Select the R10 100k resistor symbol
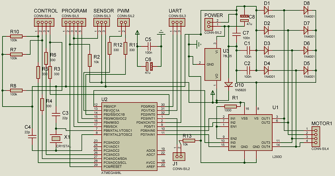This screenshot has width=335, height=176. (x=16, y=36)
